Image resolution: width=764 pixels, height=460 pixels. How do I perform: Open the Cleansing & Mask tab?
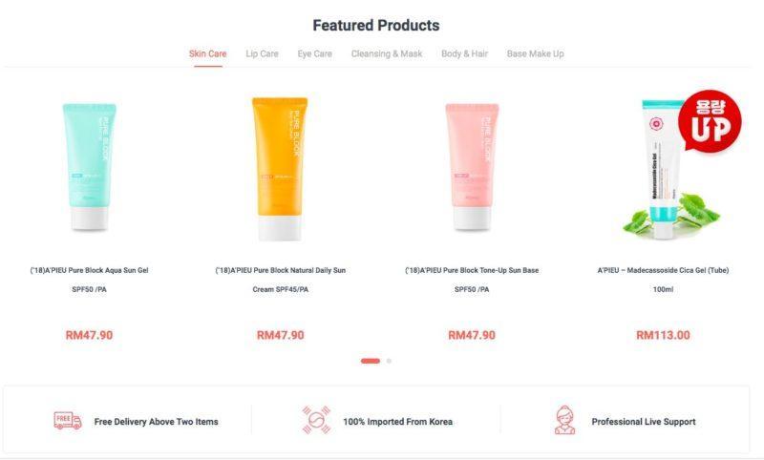[387, 53]
